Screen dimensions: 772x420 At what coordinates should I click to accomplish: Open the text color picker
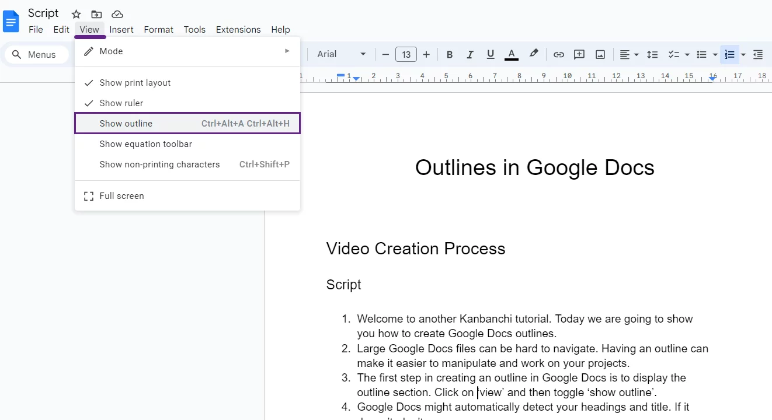[512, 54]
